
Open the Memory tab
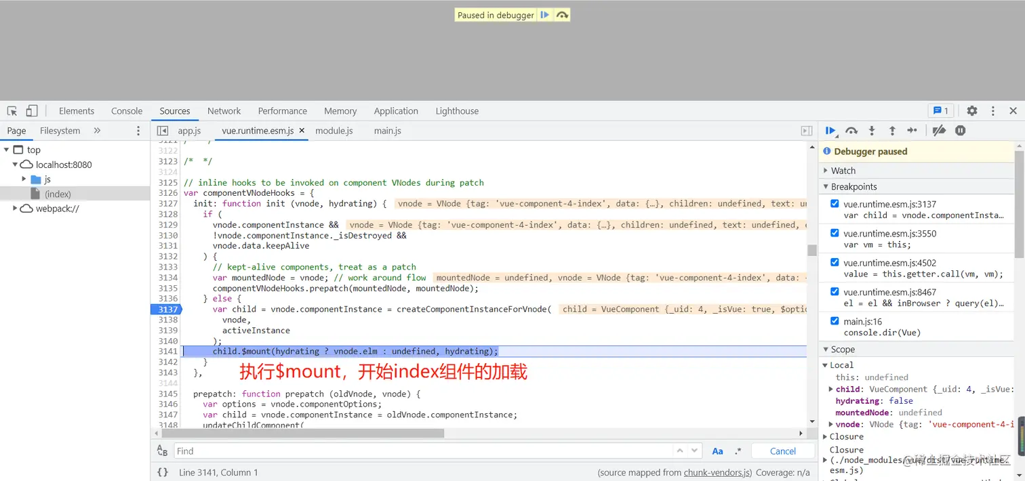click(x=340, y=111)
